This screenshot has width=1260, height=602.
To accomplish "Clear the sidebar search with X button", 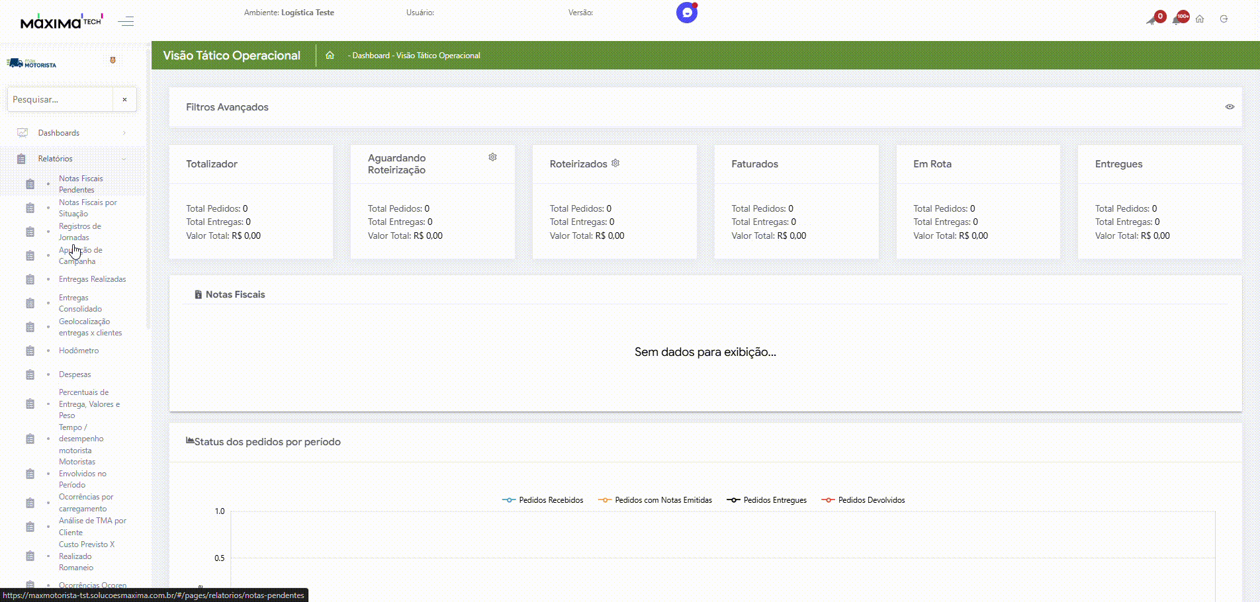I will coord(124,100).
